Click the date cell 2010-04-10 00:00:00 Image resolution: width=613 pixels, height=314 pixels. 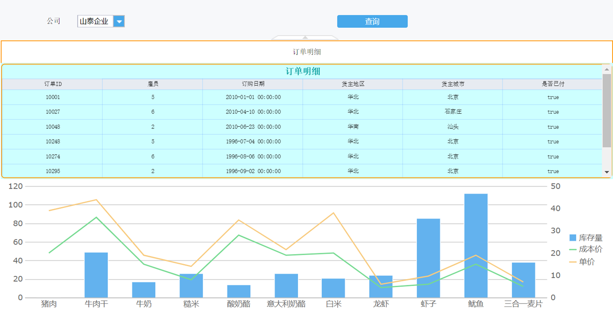(x=253, y=112)
